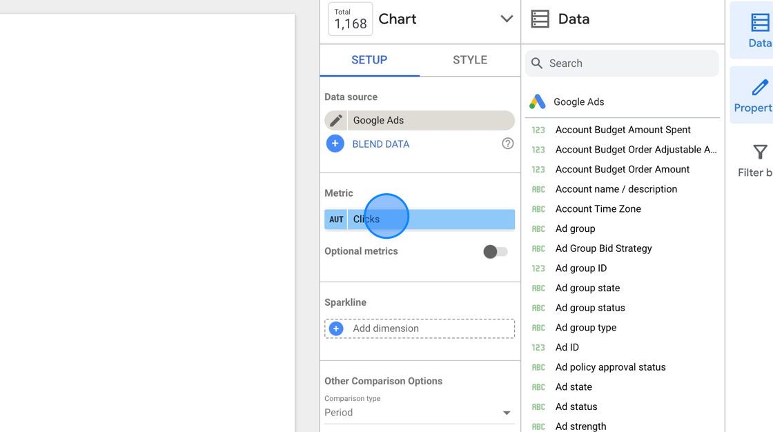Click the Google Ads connector logo in the field list
This screenshot has width=773, height=432.
coord(539,101)
